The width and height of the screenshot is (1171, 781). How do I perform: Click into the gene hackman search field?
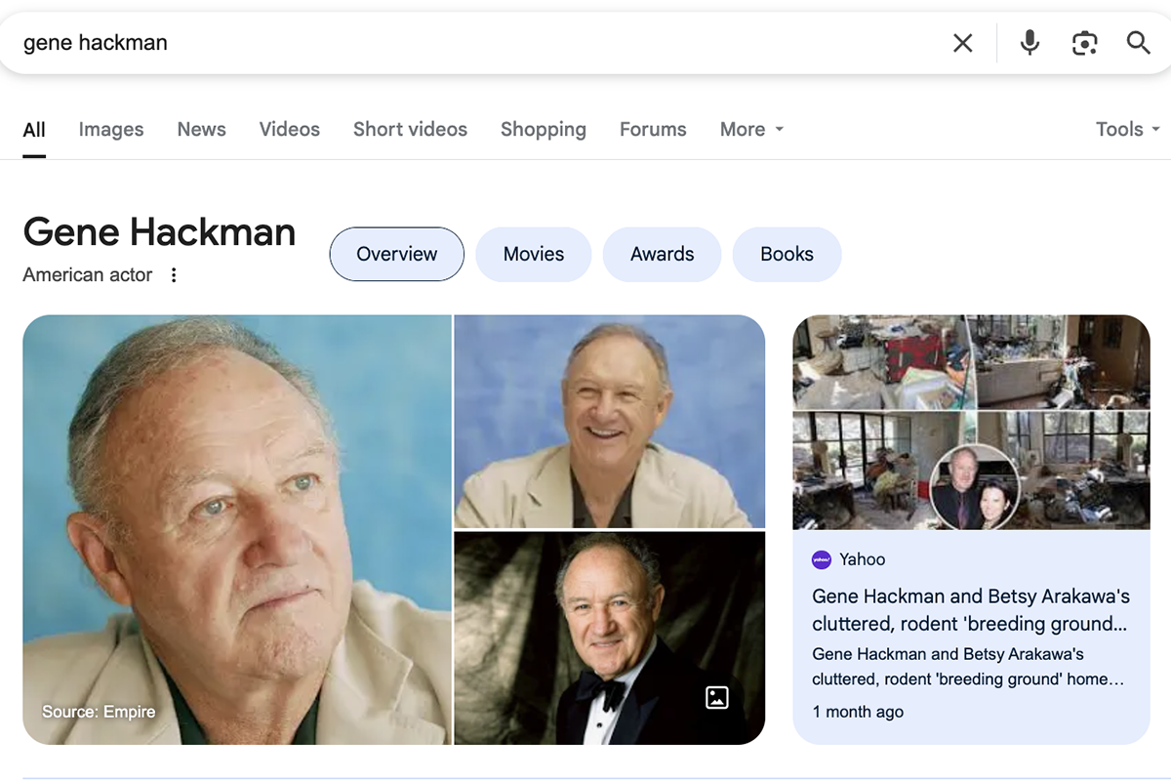[478, 43]
